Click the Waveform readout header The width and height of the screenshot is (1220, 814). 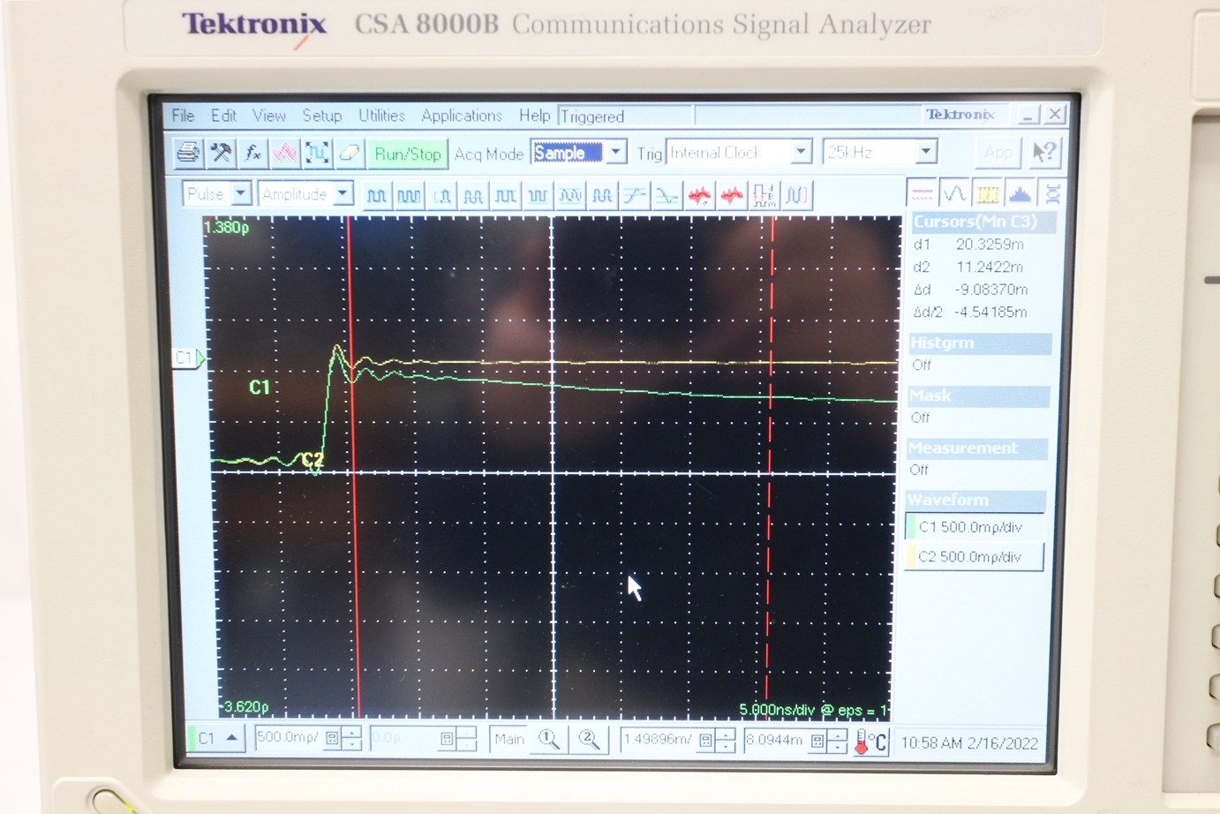(975, 500)
